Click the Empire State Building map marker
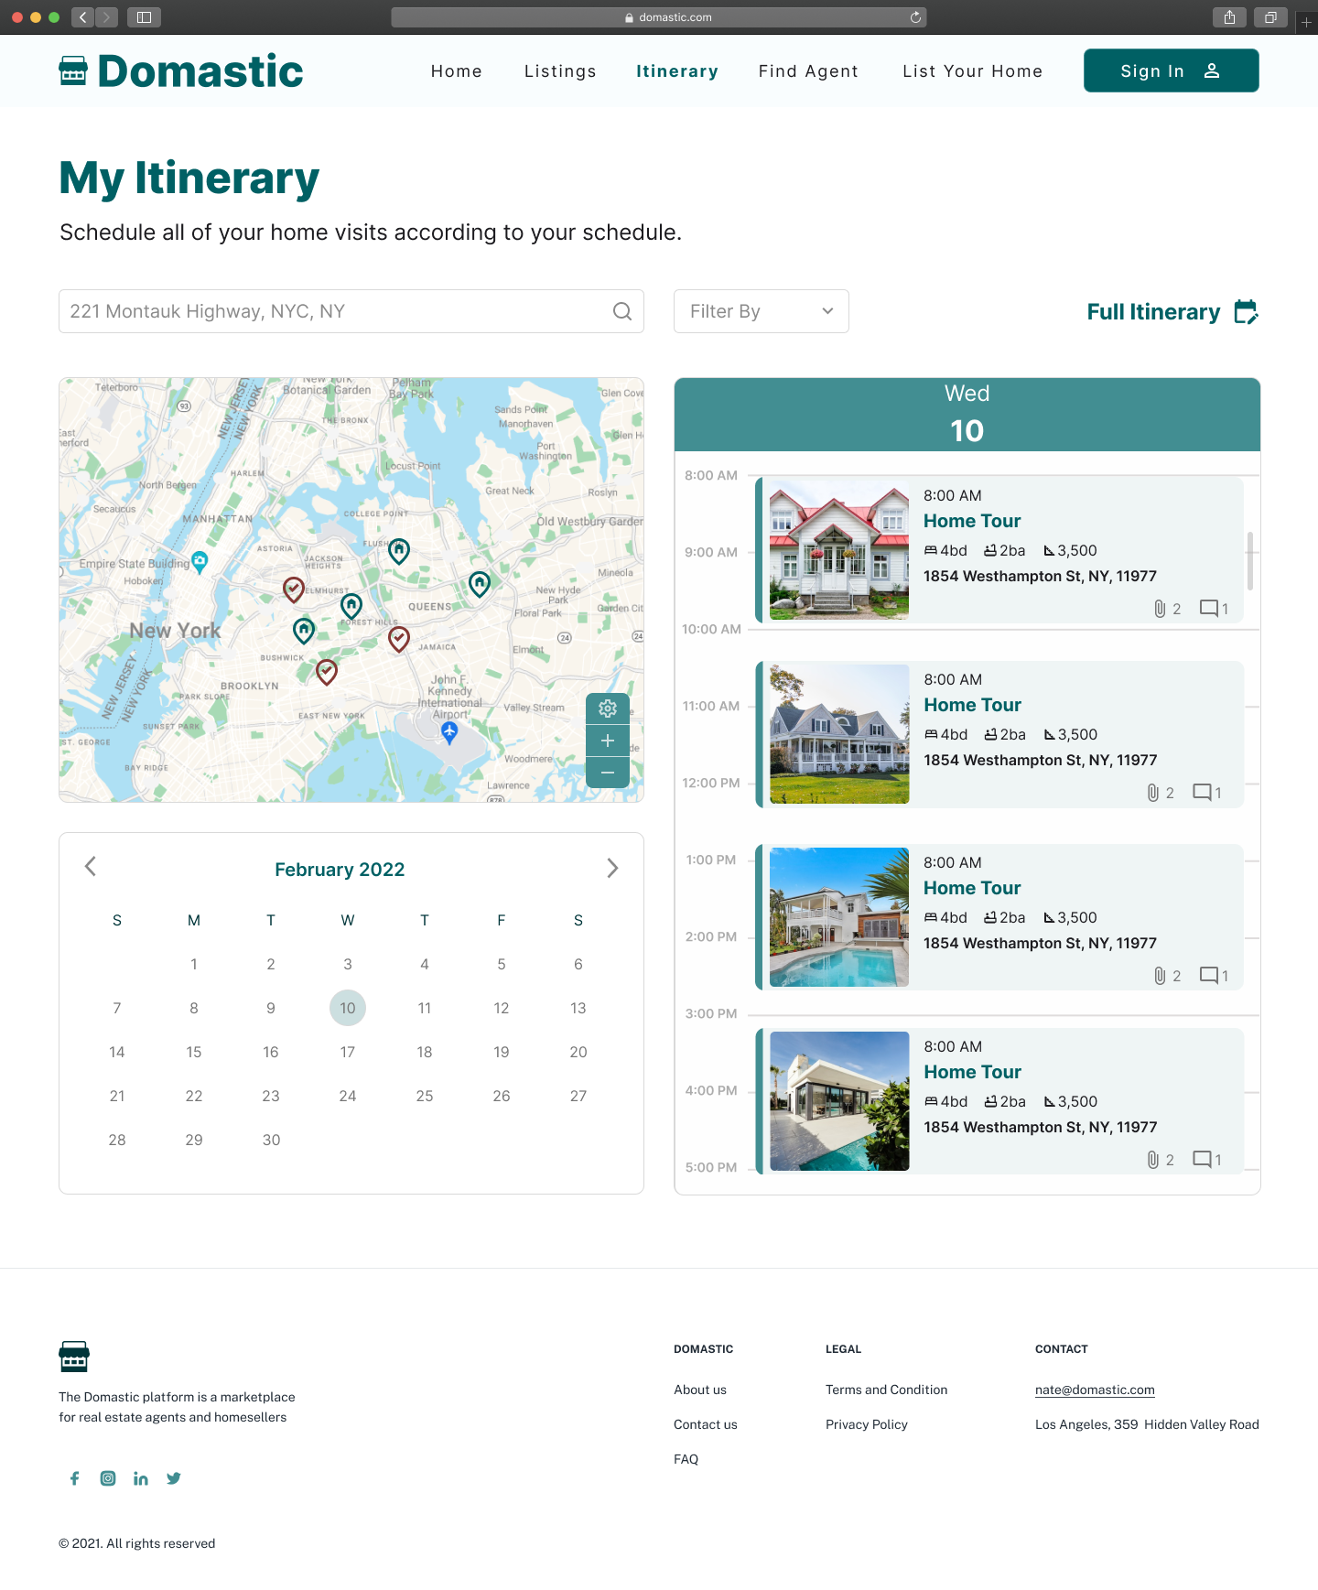Screen dimensions: 1318x1590 pyautogui.click(x=200, y=562)
